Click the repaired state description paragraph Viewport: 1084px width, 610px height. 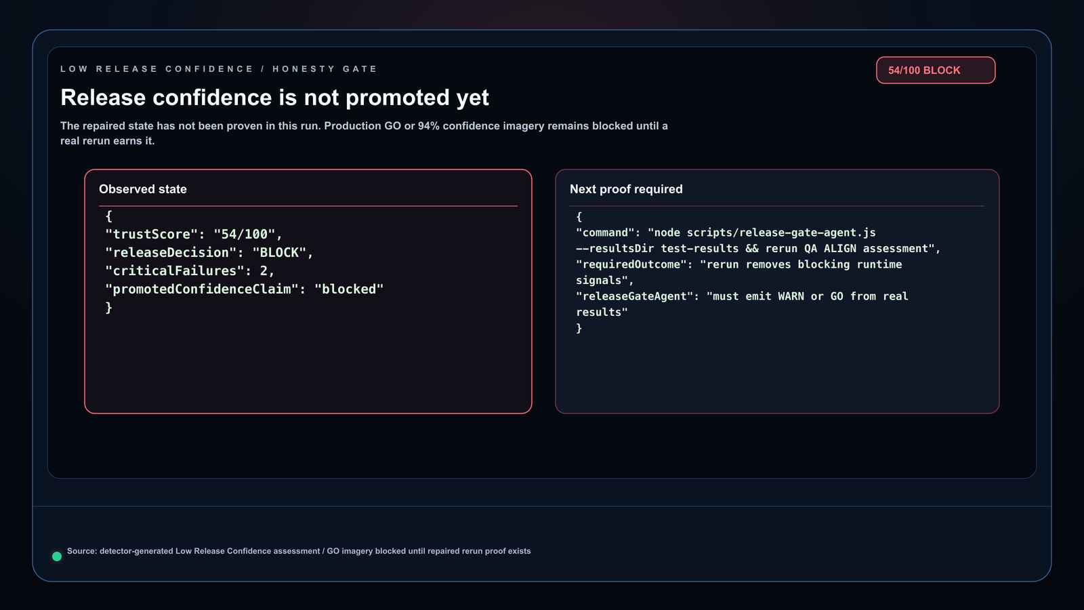point(364,134)
